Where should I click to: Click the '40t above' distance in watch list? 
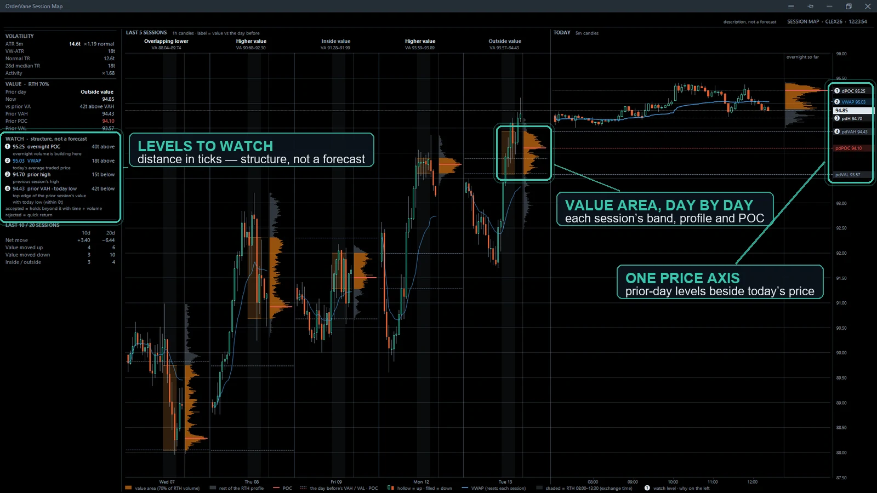tap(103, 147)
